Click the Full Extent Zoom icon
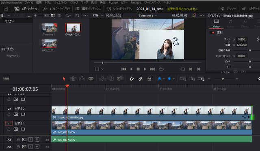The width and height of the screenshot is (260, 151). (183, 79)
